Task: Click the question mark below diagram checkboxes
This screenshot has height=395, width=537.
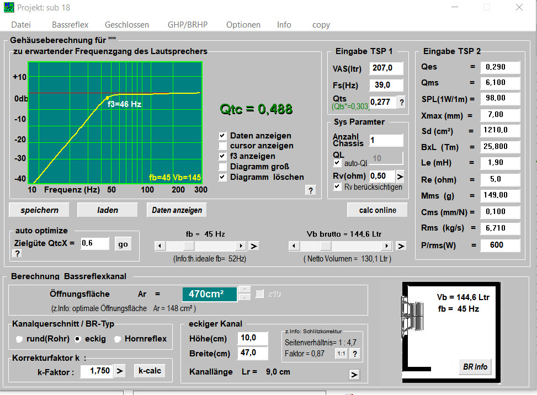Action: pyautogui.click(x=311, y=190)
